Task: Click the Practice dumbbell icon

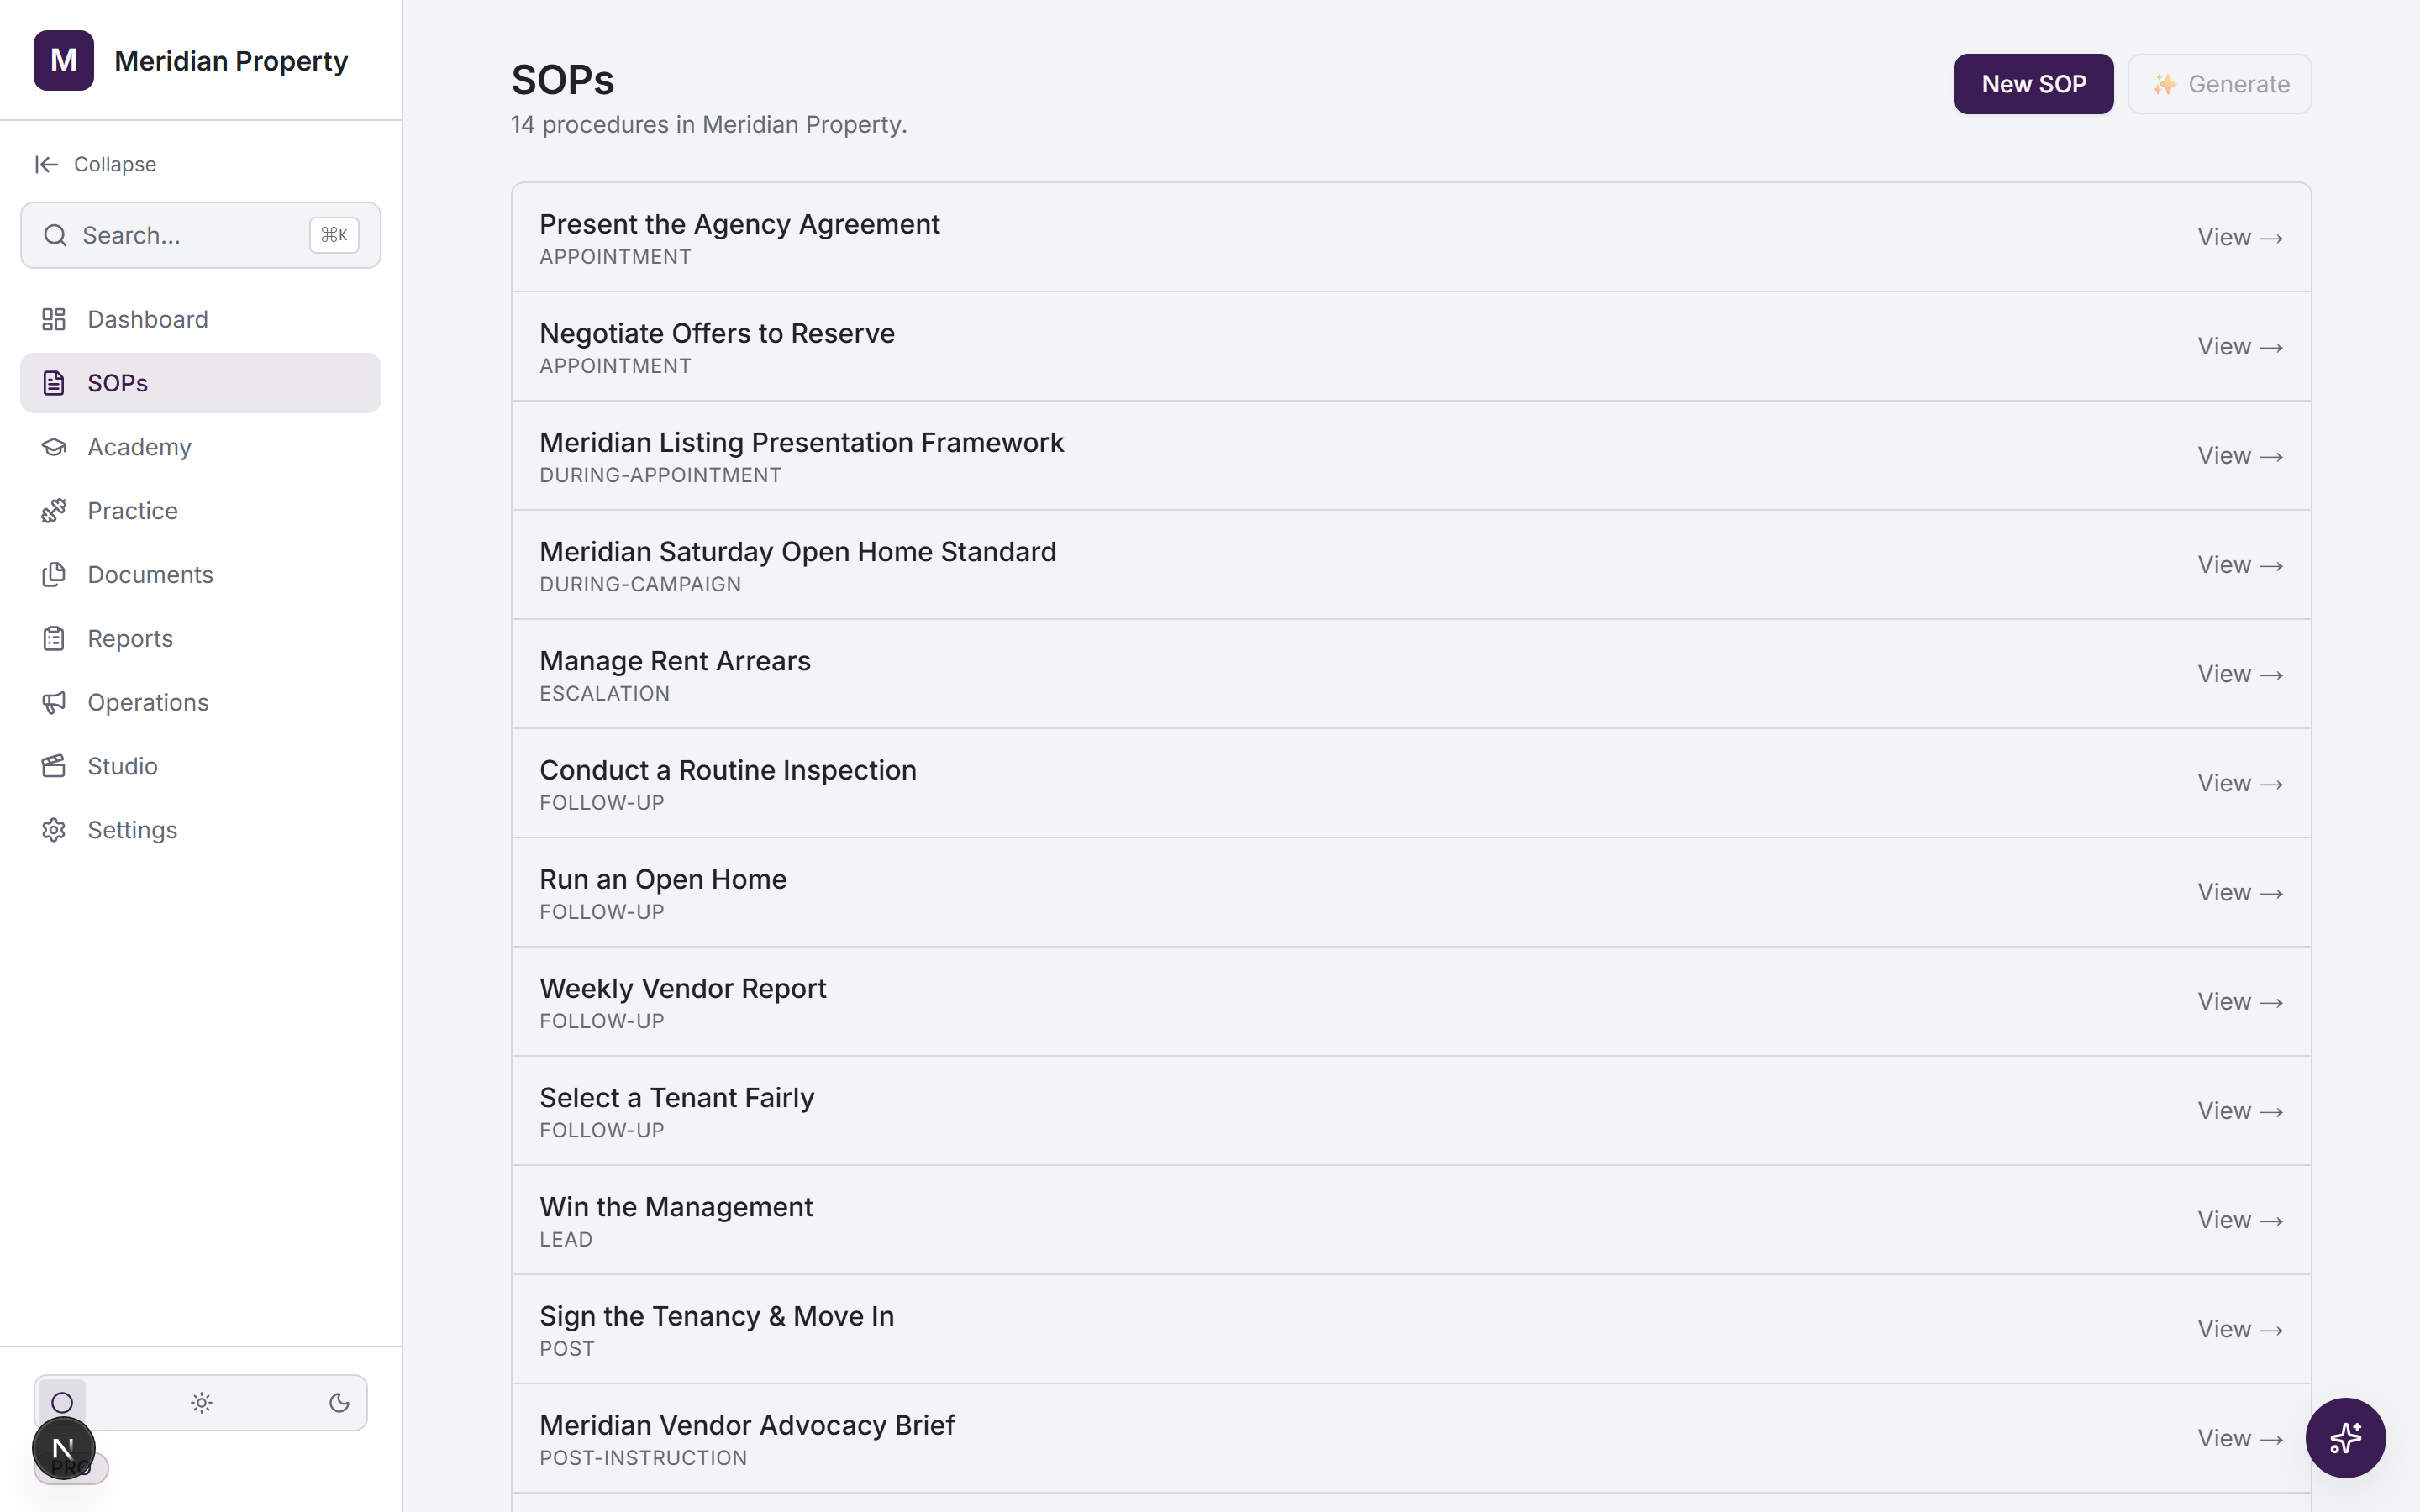Action: coord(54,511)
